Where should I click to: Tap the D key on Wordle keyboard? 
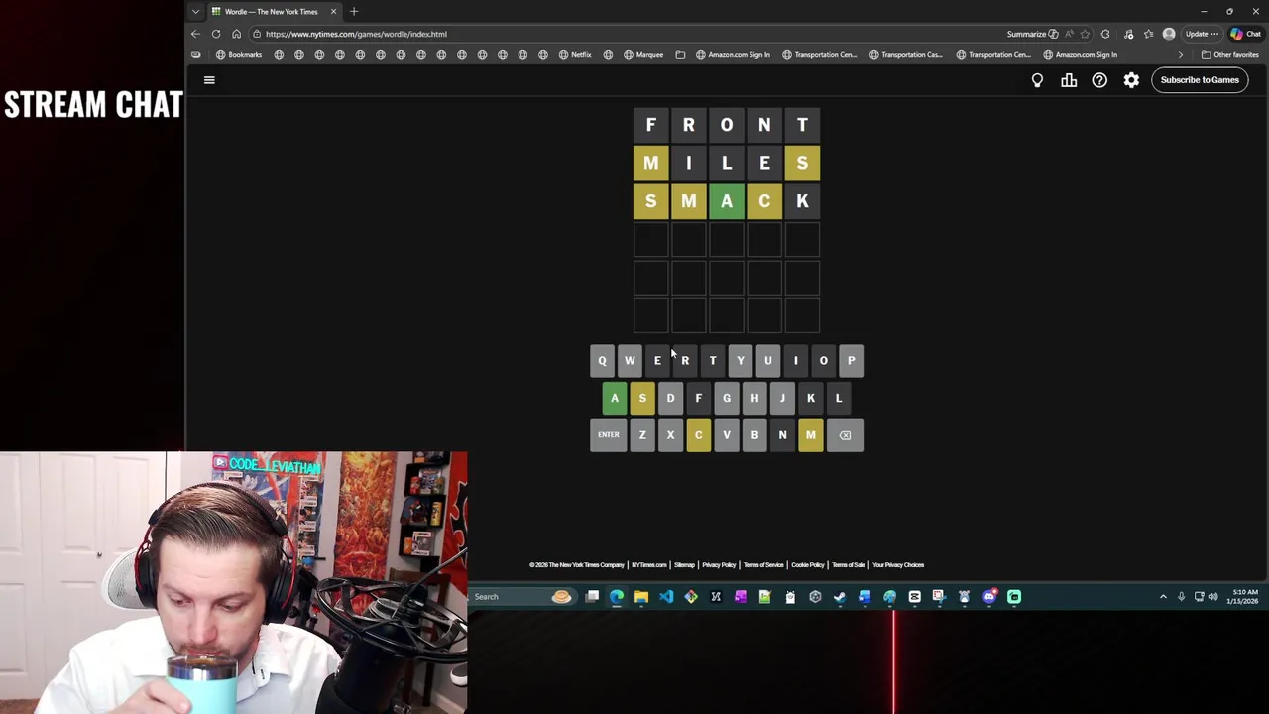click(670, 399)
